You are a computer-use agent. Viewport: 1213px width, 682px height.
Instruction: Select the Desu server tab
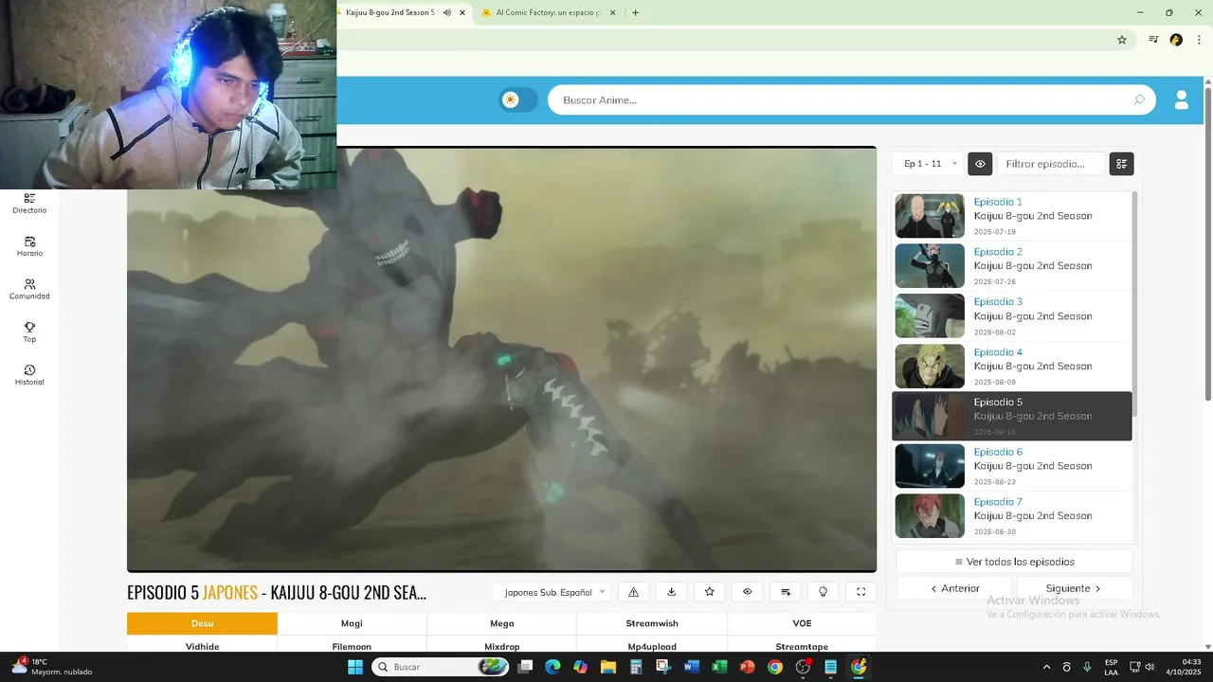[202, 623]
